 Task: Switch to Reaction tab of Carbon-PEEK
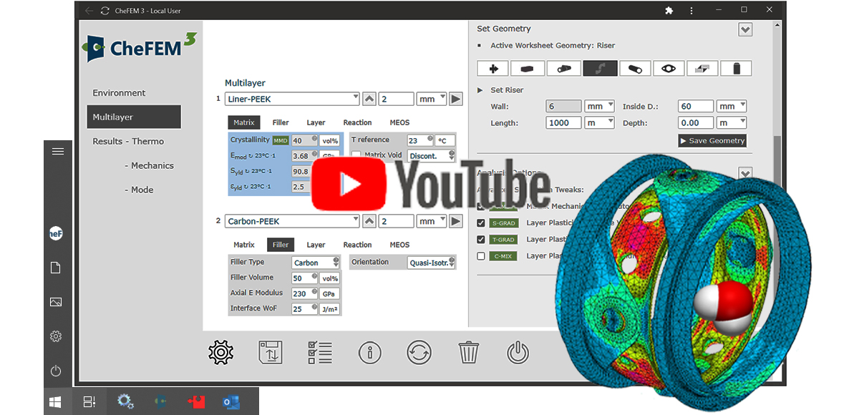click(357, 245)
